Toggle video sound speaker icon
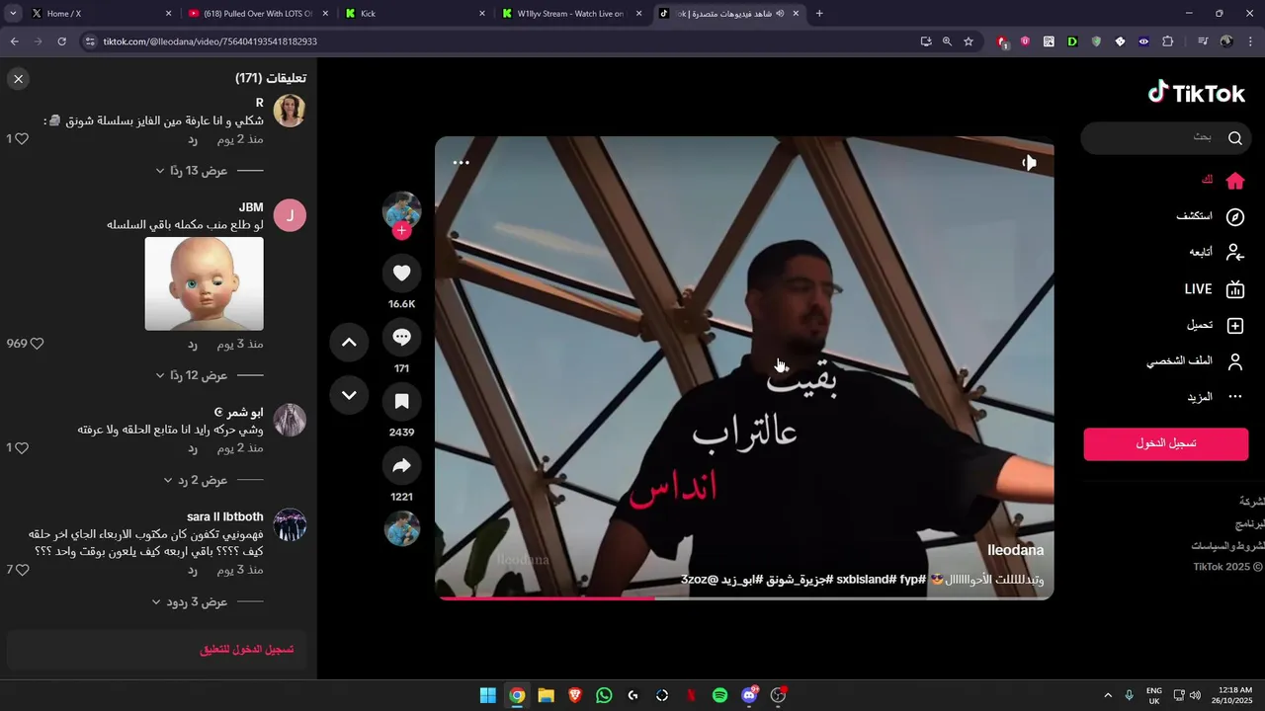The height and width of the screenshot is (711, 1265). 1029,163
